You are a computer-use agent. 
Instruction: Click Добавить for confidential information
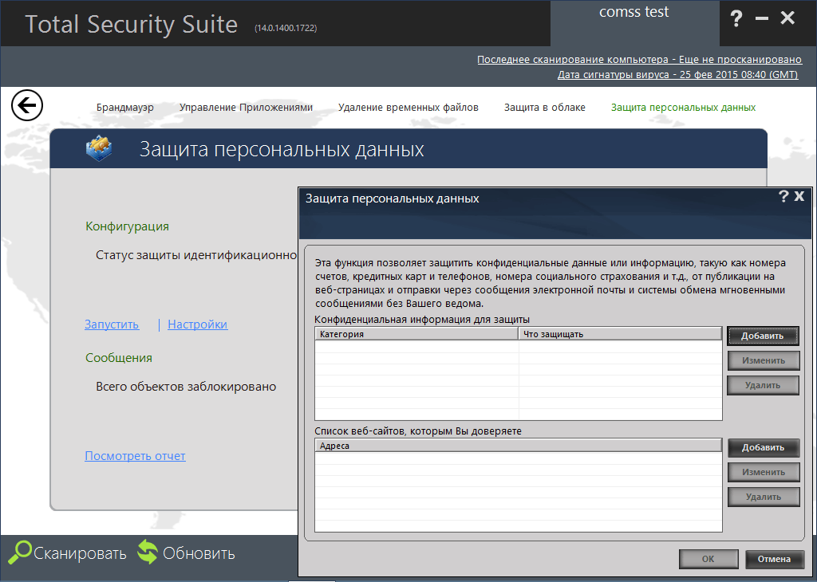tap(763, 335)
